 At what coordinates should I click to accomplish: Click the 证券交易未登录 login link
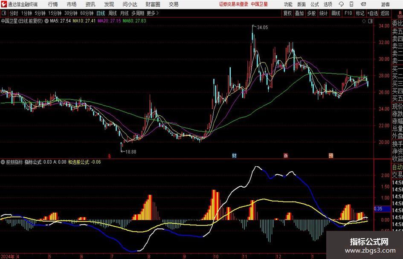[x=234, y=4]
